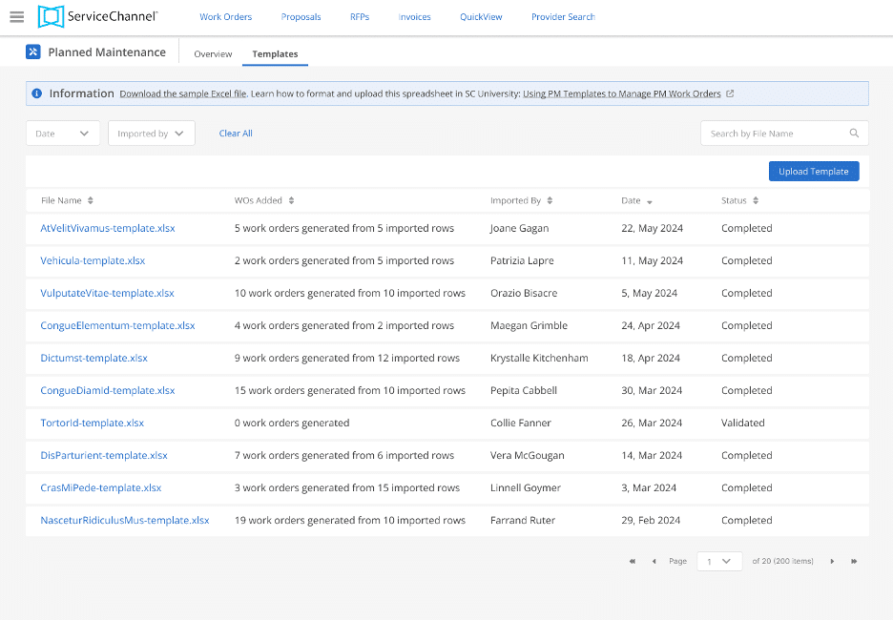Screen dimensions: 893x620
Task: Sort table by Status column
Action: [756, 201]
